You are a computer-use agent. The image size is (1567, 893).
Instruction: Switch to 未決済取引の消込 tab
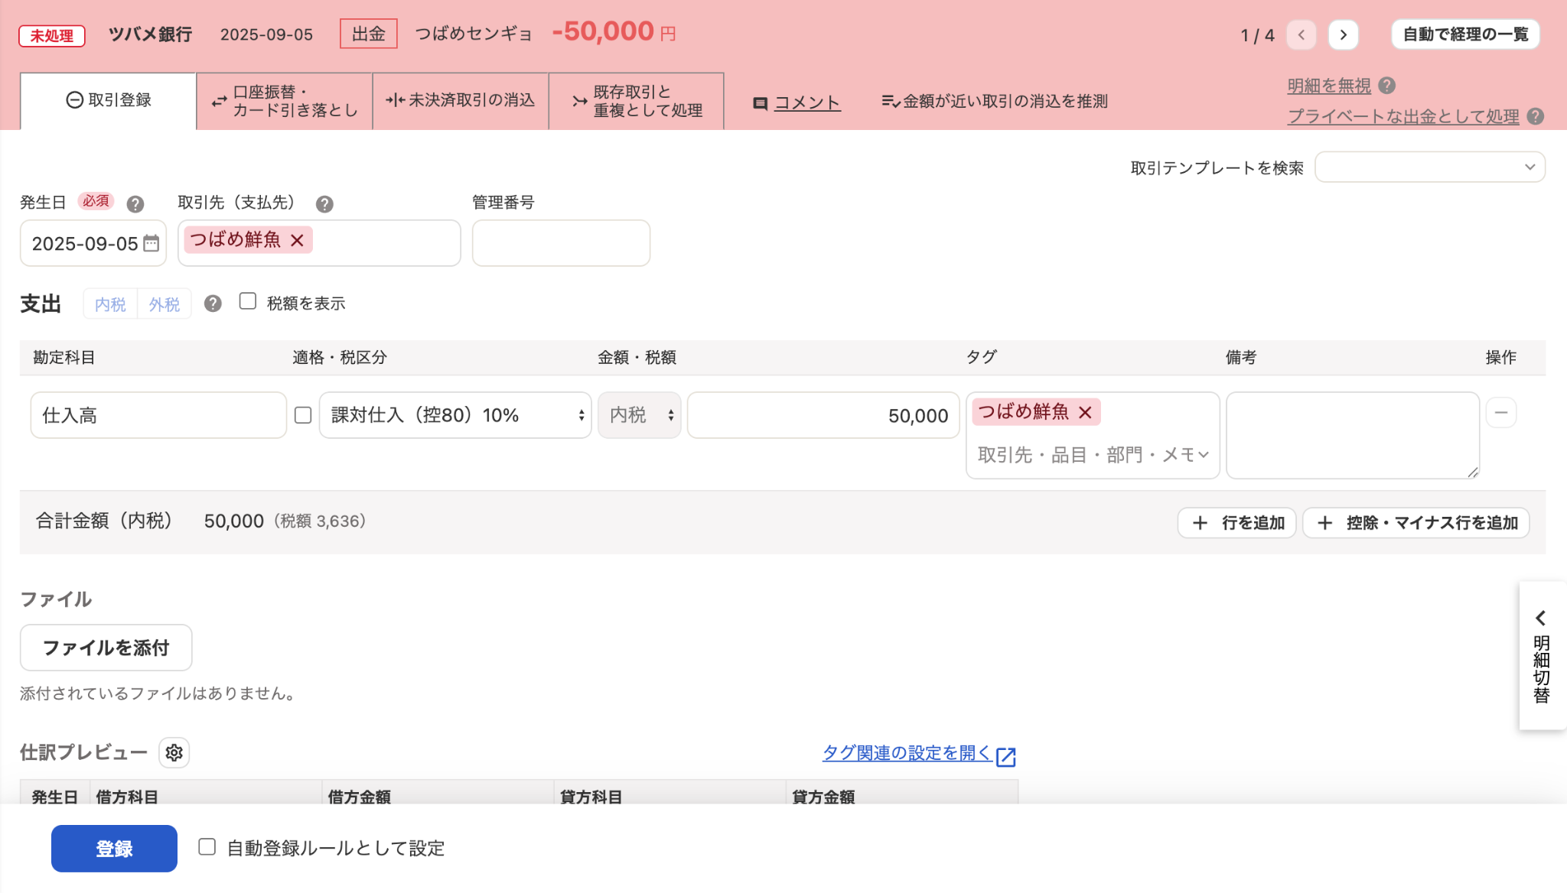coord(461,101)
